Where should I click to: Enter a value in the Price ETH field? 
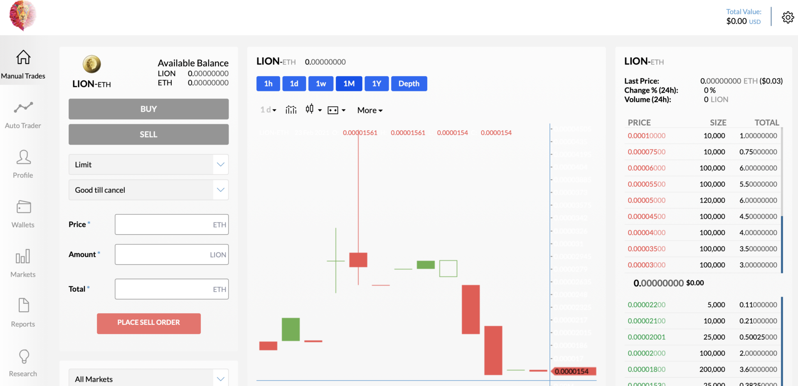pyautogui.click(x=172, y=224)
